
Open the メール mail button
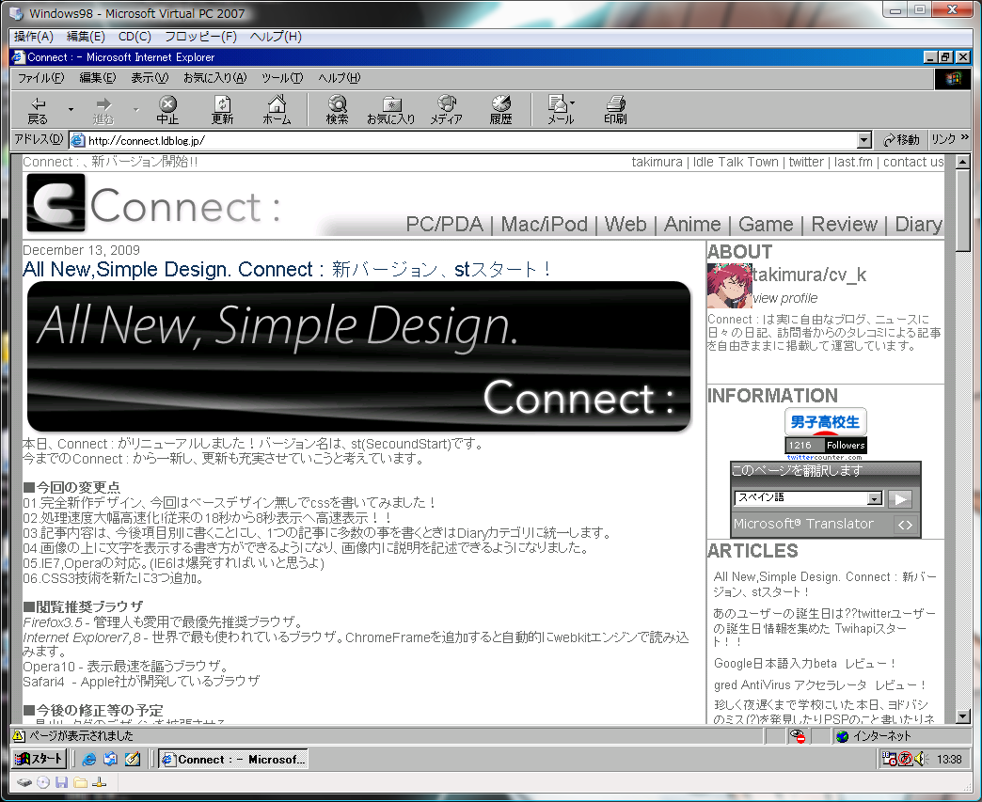561,110
